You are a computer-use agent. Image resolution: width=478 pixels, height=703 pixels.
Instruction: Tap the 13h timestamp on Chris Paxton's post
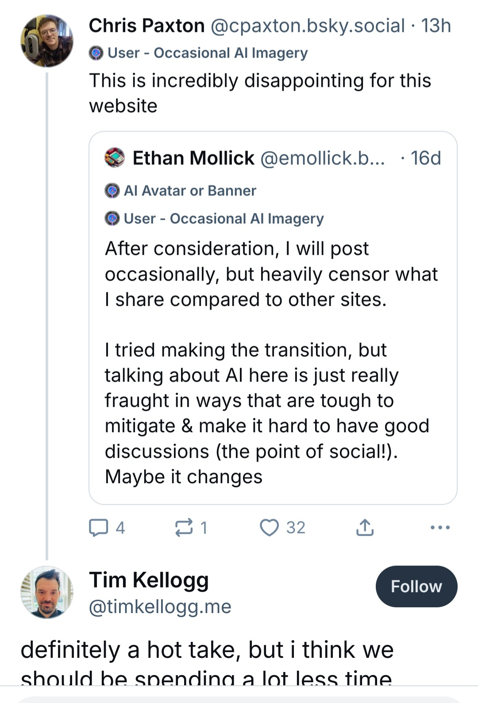(436, 26)
